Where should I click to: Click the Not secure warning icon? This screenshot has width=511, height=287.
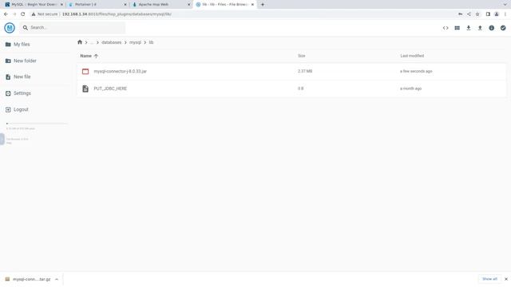[34, 14]
